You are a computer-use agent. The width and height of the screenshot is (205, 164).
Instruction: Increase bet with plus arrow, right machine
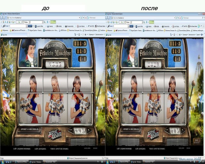(183, 130)
